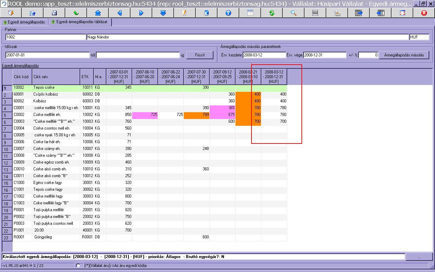This screenshot has width=435, height=272.
Task: Go to previous record with left arrow
Action: [x=120, y=13]
